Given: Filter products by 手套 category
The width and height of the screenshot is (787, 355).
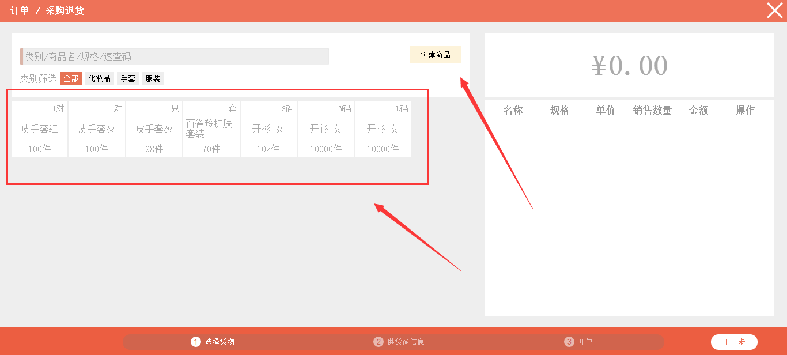Looking at the screenshot, I should click(x=128, y=78).
